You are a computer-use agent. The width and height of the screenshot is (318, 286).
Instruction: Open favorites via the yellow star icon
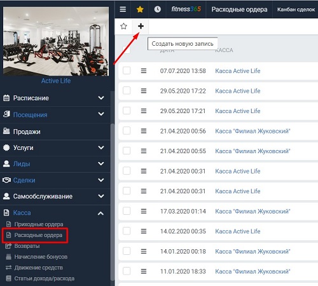pos(140,10)
